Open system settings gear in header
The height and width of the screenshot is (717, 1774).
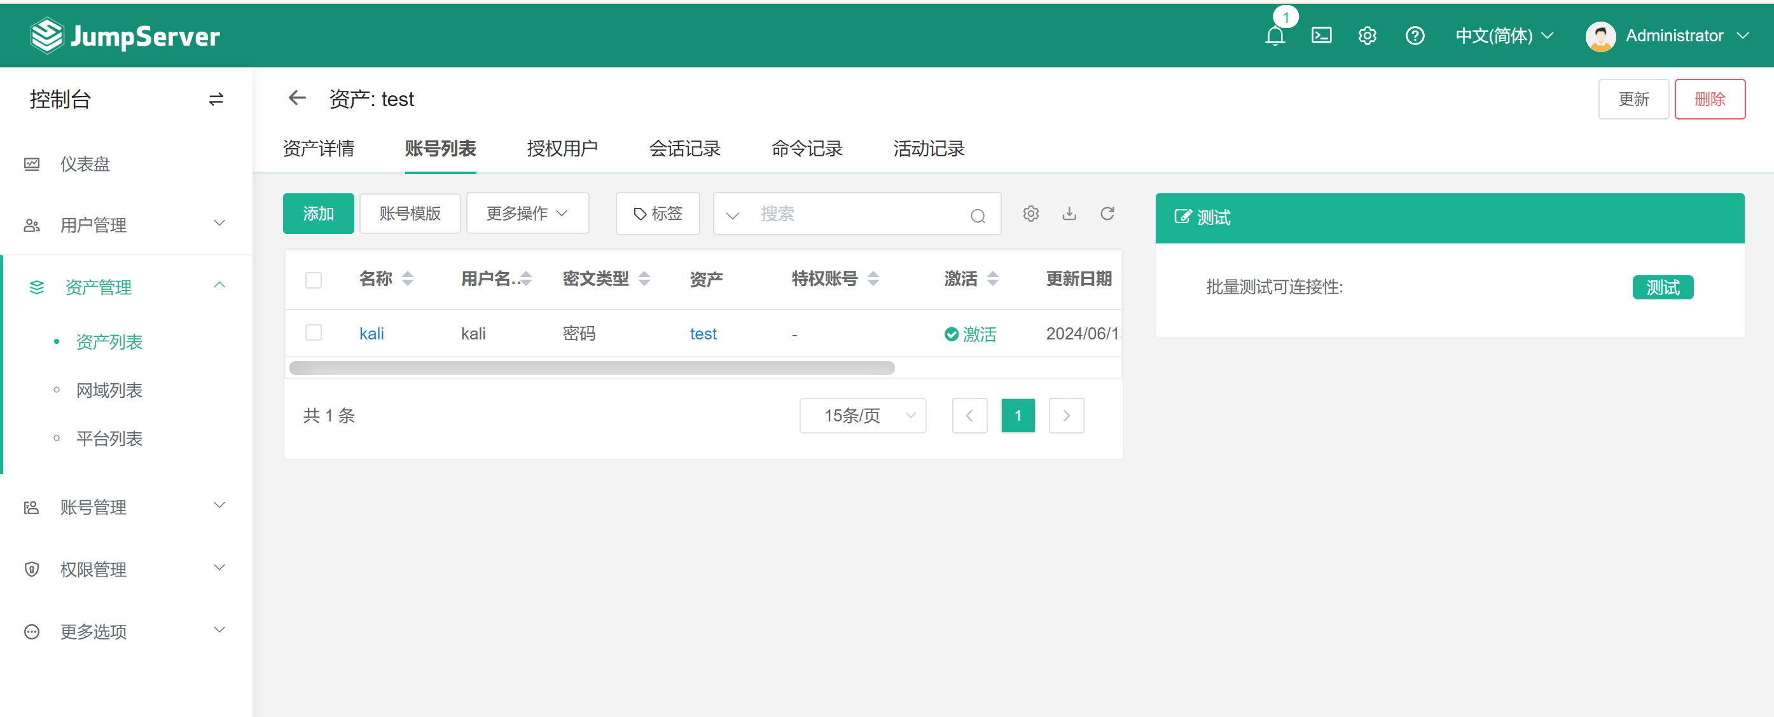click(1367, 36)
